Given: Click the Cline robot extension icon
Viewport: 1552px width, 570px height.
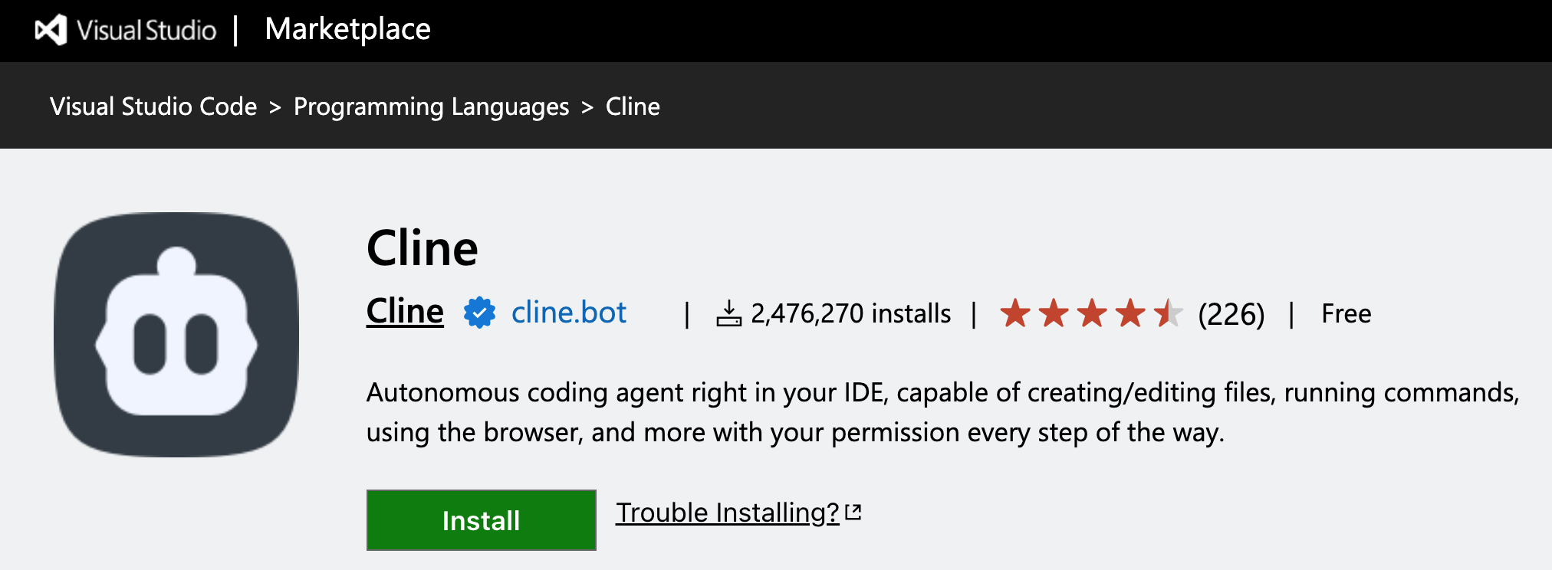Looking at the screenshot, I should tap(176, 335).
